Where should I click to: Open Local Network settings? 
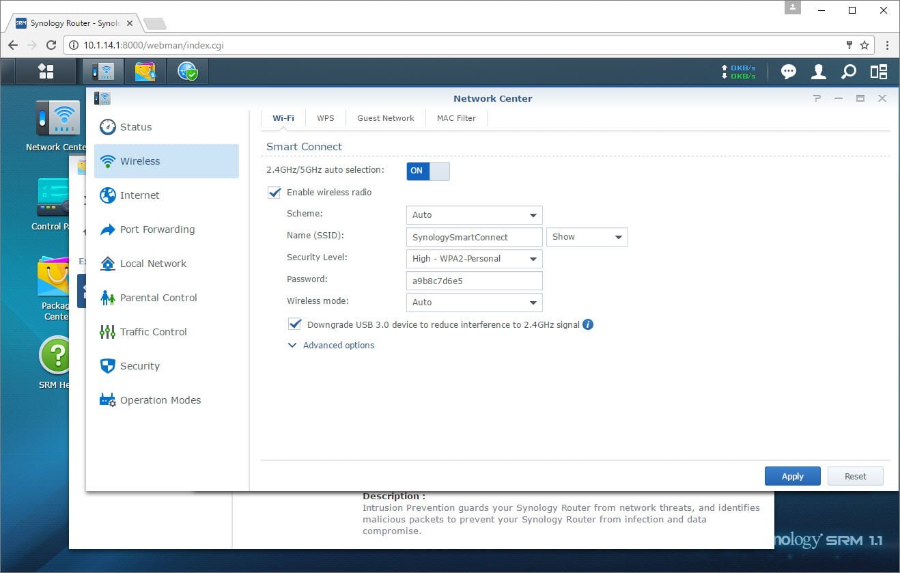pos(167,264)
